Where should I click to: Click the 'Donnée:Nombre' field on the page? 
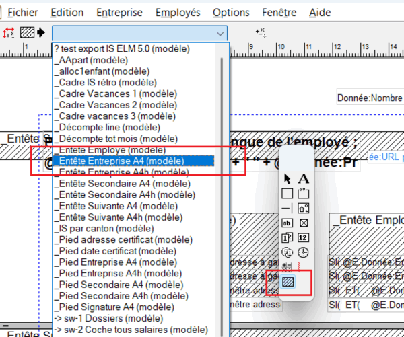(x=370, y=98)
